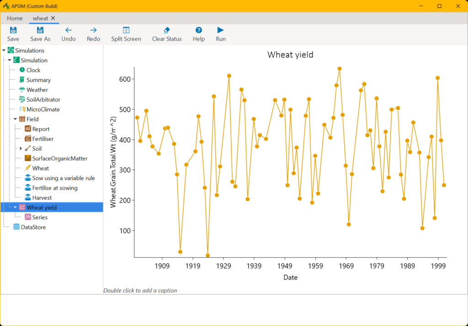Open the Help icon

(x=199, y=31)
